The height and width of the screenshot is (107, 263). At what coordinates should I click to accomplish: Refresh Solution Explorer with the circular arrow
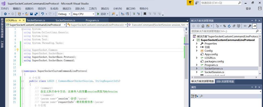[229, 26]
